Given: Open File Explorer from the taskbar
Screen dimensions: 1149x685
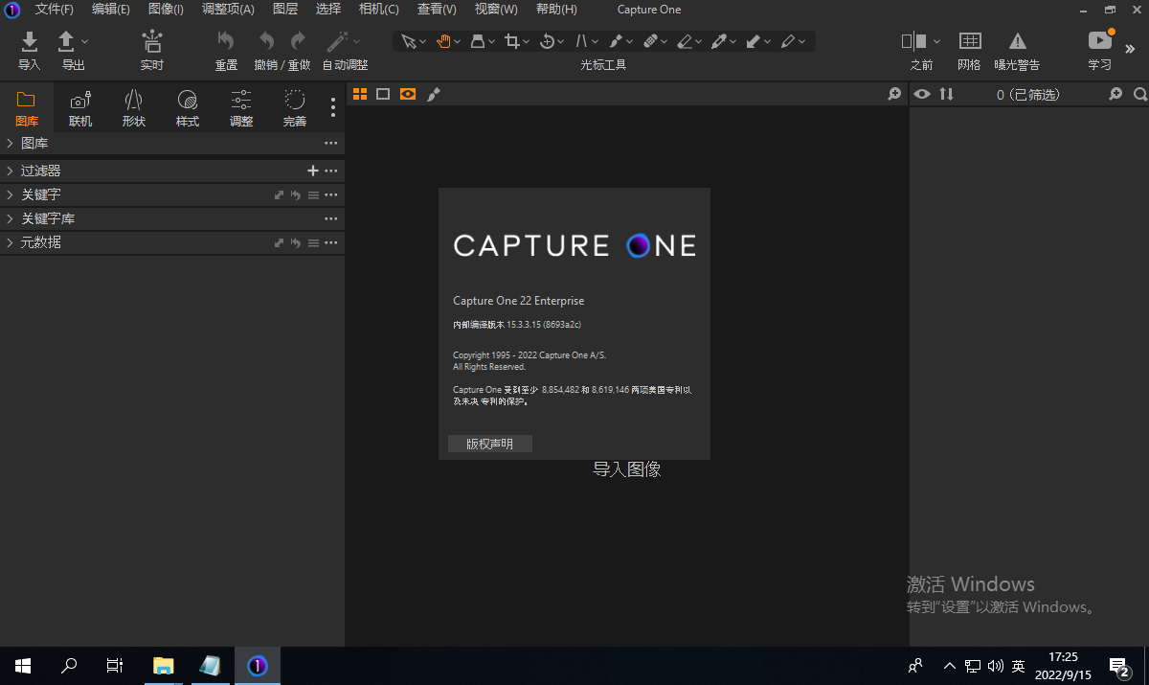Looking at the screenshot, I should pyautogui.click(x=164, y=666).
